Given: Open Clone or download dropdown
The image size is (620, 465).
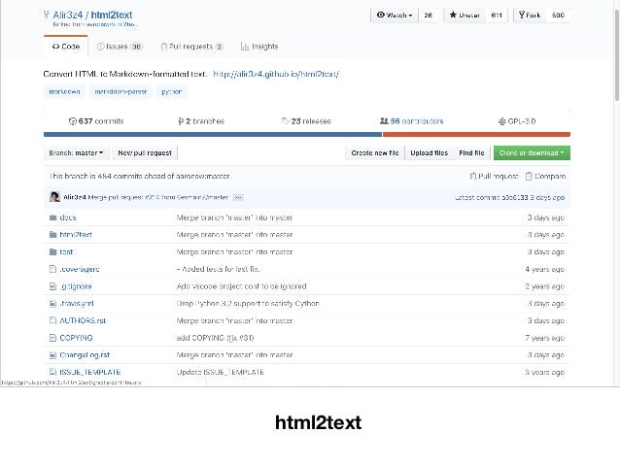Looking at the screenshot, I should coord(532,152).
